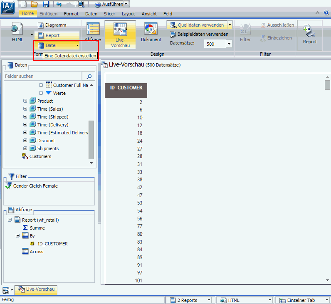The width and height of the screenshot is (331, 304).
Task: Open Quelldaten verwenden dropdown arrow
Action: click(230, 25)
